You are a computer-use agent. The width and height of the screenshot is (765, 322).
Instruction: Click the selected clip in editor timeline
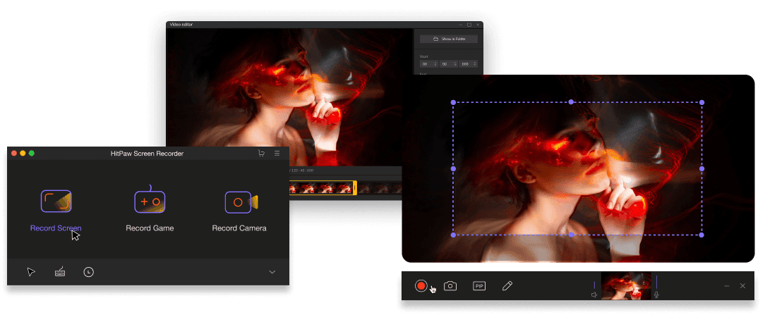coord(321,188)
